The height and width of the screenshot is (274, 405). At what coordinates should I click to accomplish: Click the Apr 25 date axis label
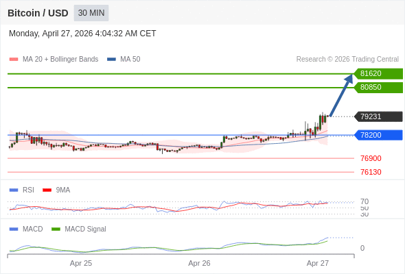[x=81, y=263]
